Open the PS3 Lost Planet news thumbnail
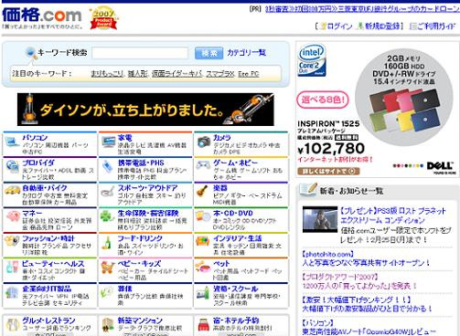460x336 pixels. (320, 219)
